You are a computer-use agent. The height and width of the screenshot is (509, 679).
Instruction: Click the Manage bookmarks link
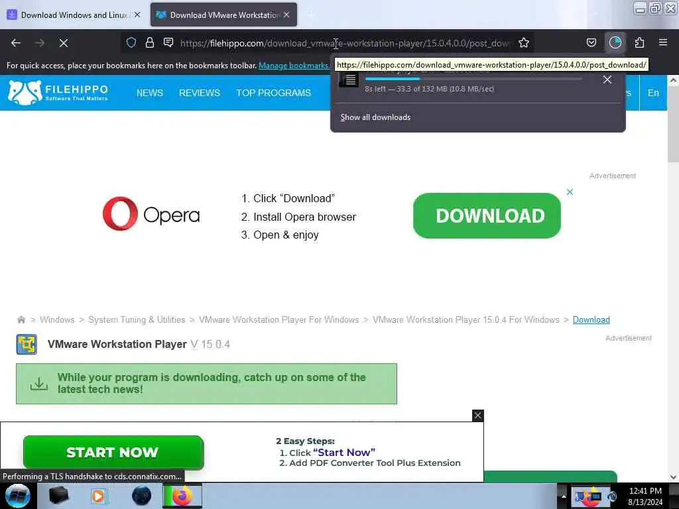tap(294, 66)
